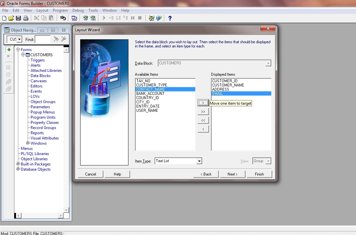Image resolution: width=356 pixels, height=235 pixels.
Task: Click the Expand plus box navigator icon
Action: 8,68
